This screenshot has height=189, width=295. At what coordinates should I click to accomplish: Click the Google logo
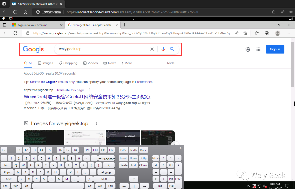pyautogui.click(x=34, y=49)
